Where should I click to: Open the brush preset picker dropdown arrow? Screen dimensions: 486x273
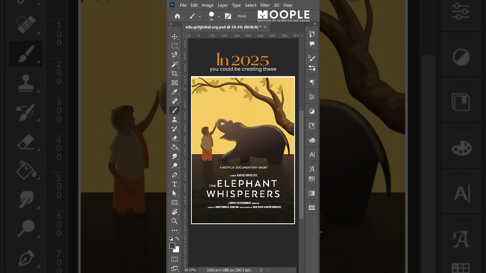coord(219,16)
